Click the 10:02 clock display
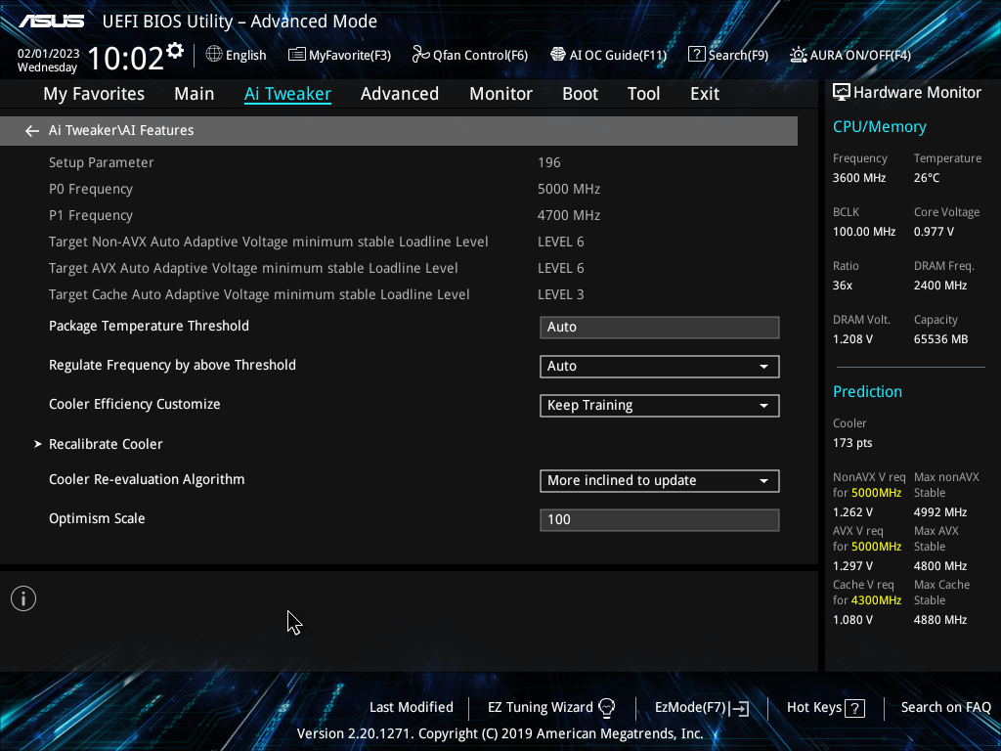Image resolution: width=1001 pixels, height=751 pixels. [x=126, y=59]
